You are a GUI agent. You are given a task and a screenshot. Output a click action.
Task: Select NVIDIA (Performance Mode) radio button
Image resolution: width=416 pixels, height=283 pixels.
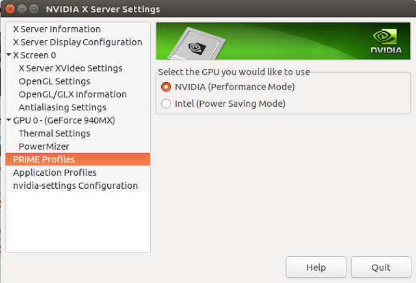coord(166,87)
